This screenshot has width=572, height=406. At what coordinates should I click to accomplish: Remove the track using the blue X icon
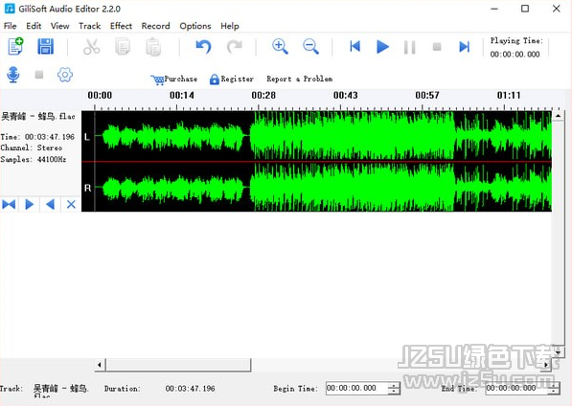pos(71,204)
